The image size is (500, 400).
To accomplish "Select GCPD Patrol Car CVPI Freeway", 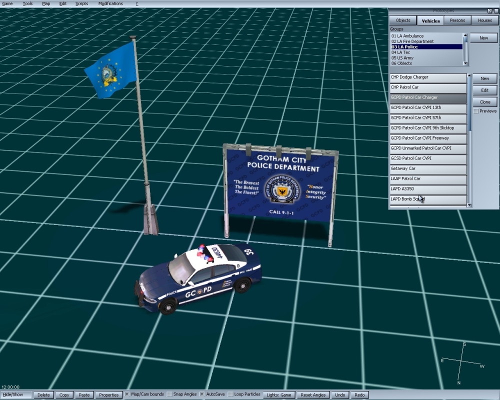I will pos(428,139).
